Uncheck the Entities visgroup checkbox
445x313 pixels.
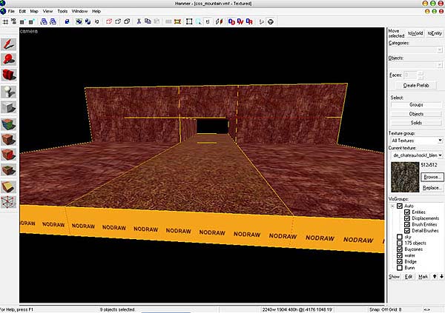(x=408, y=212)
